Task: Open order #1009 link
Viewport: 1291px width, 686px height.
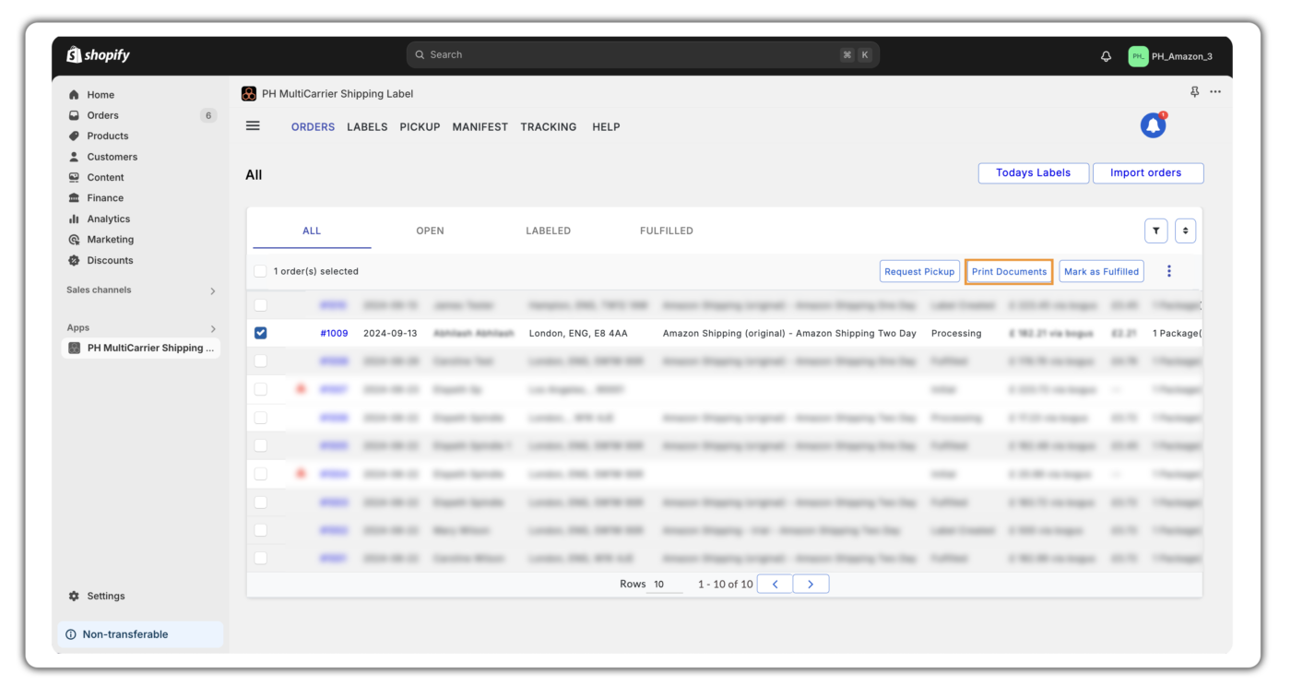Action: [x=334, y=333]
